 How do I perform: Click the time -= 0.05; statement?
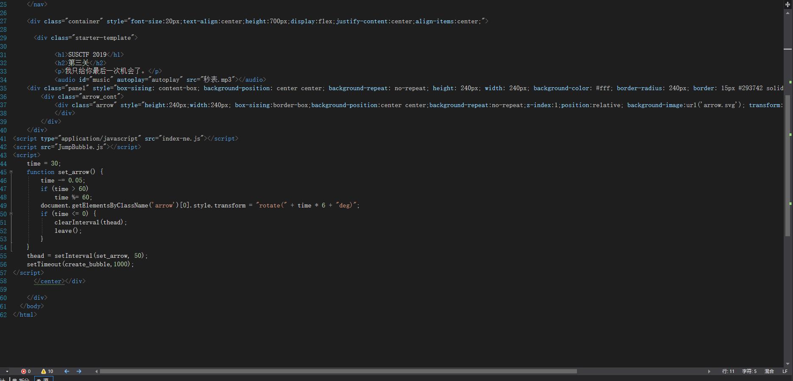point(63,180)
